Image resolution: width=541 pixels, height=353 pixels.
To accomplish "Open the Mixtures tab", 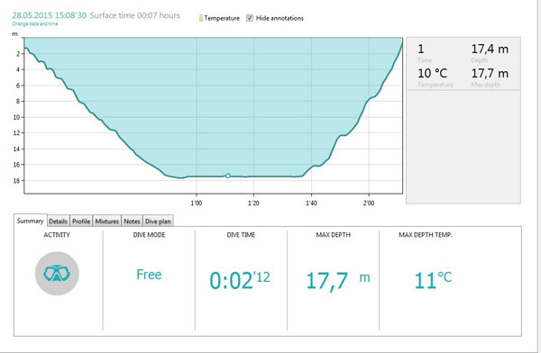I will (107, 222).
